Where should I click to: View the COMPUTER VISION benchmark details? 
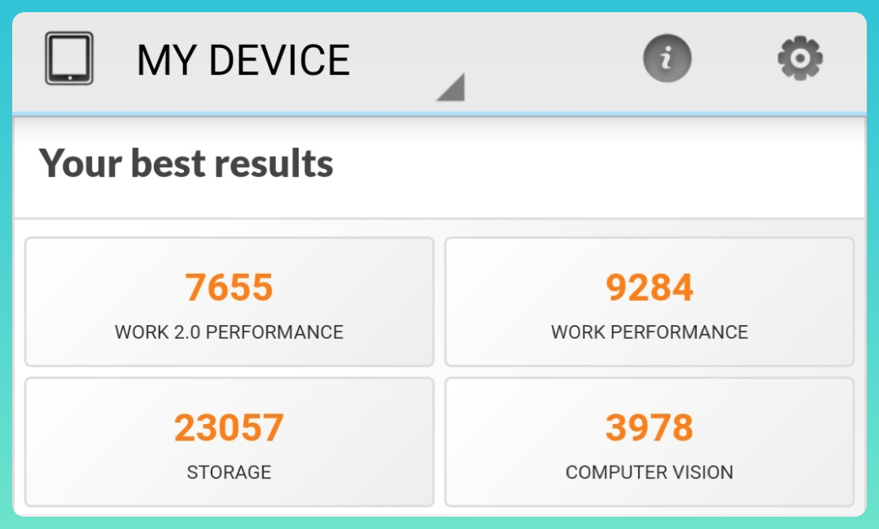[649, 441]
